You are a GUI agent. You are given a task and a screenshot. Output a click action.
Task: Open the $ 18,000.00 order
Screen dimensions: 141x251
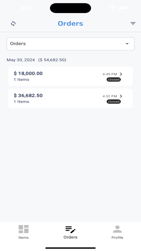[x=70, y=76]
